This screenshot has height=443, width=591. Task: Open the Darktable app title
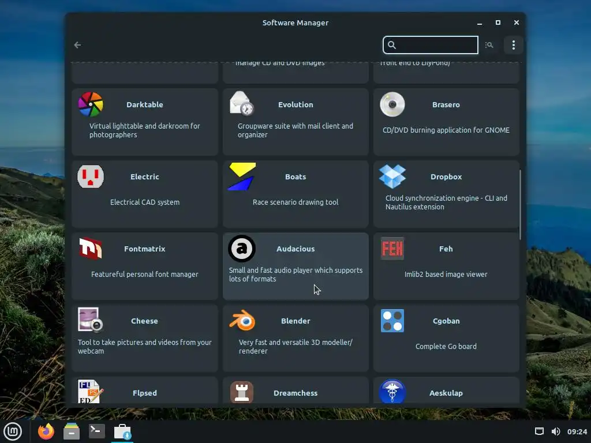145,105
